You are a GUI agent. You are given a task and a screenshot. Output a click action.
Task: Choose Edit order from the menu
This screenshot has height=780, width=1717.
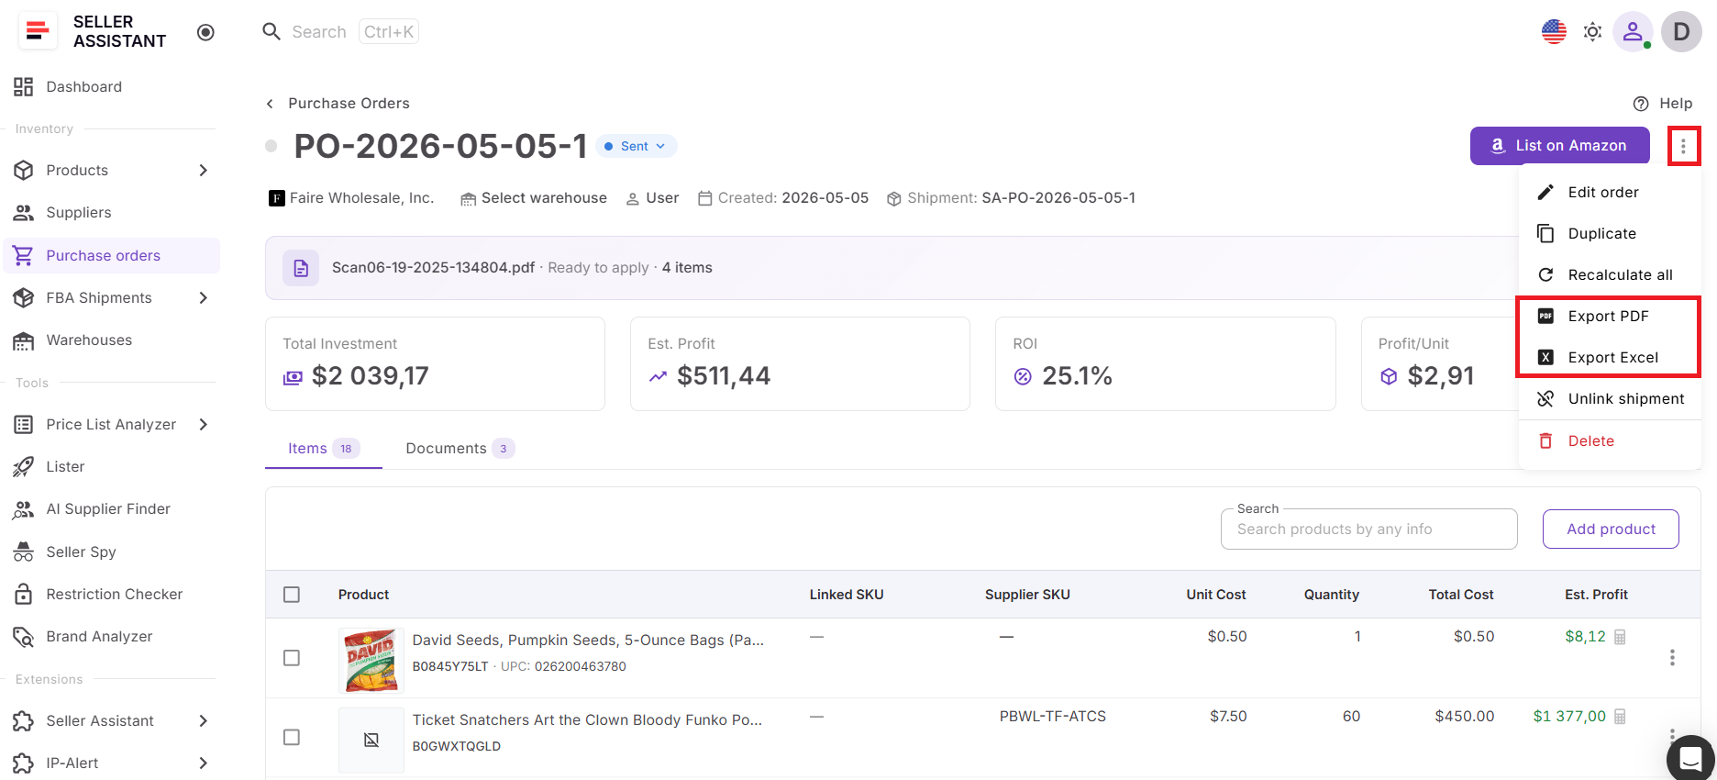(x=1610, y=192)
